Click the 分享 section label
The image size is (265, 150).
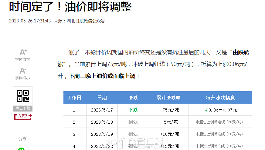point(22,139)
